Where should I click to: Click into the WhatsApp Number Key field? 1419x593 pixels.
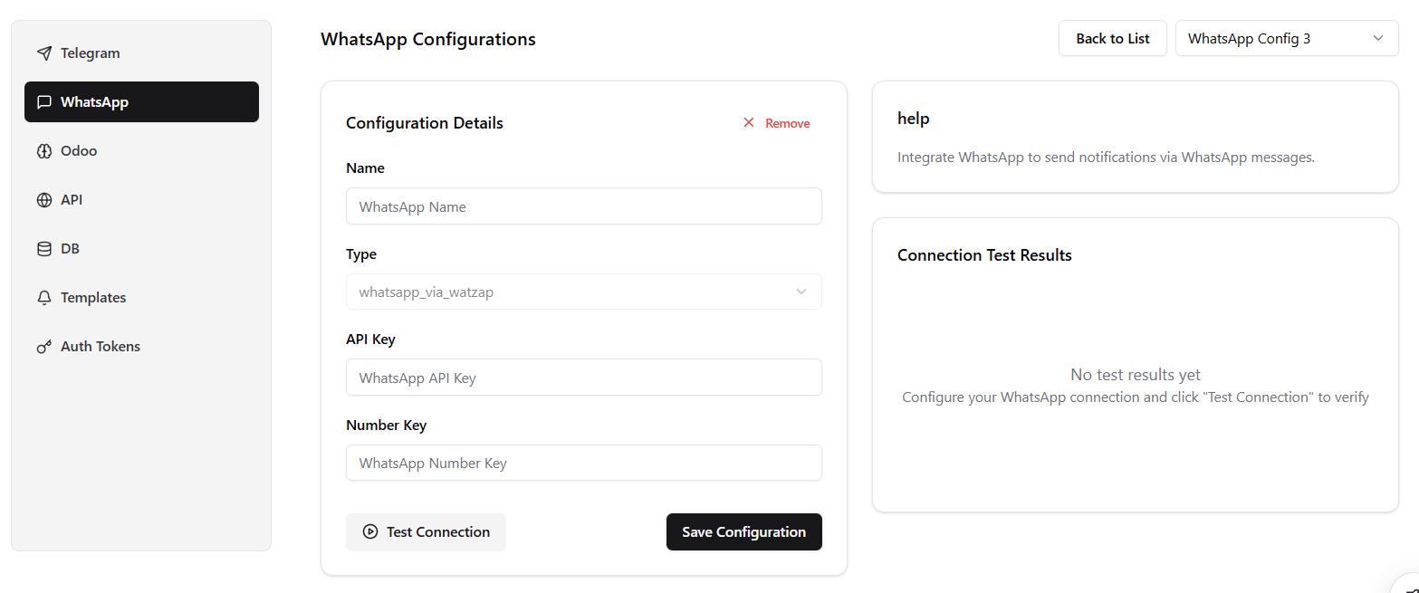pos(583,463)
